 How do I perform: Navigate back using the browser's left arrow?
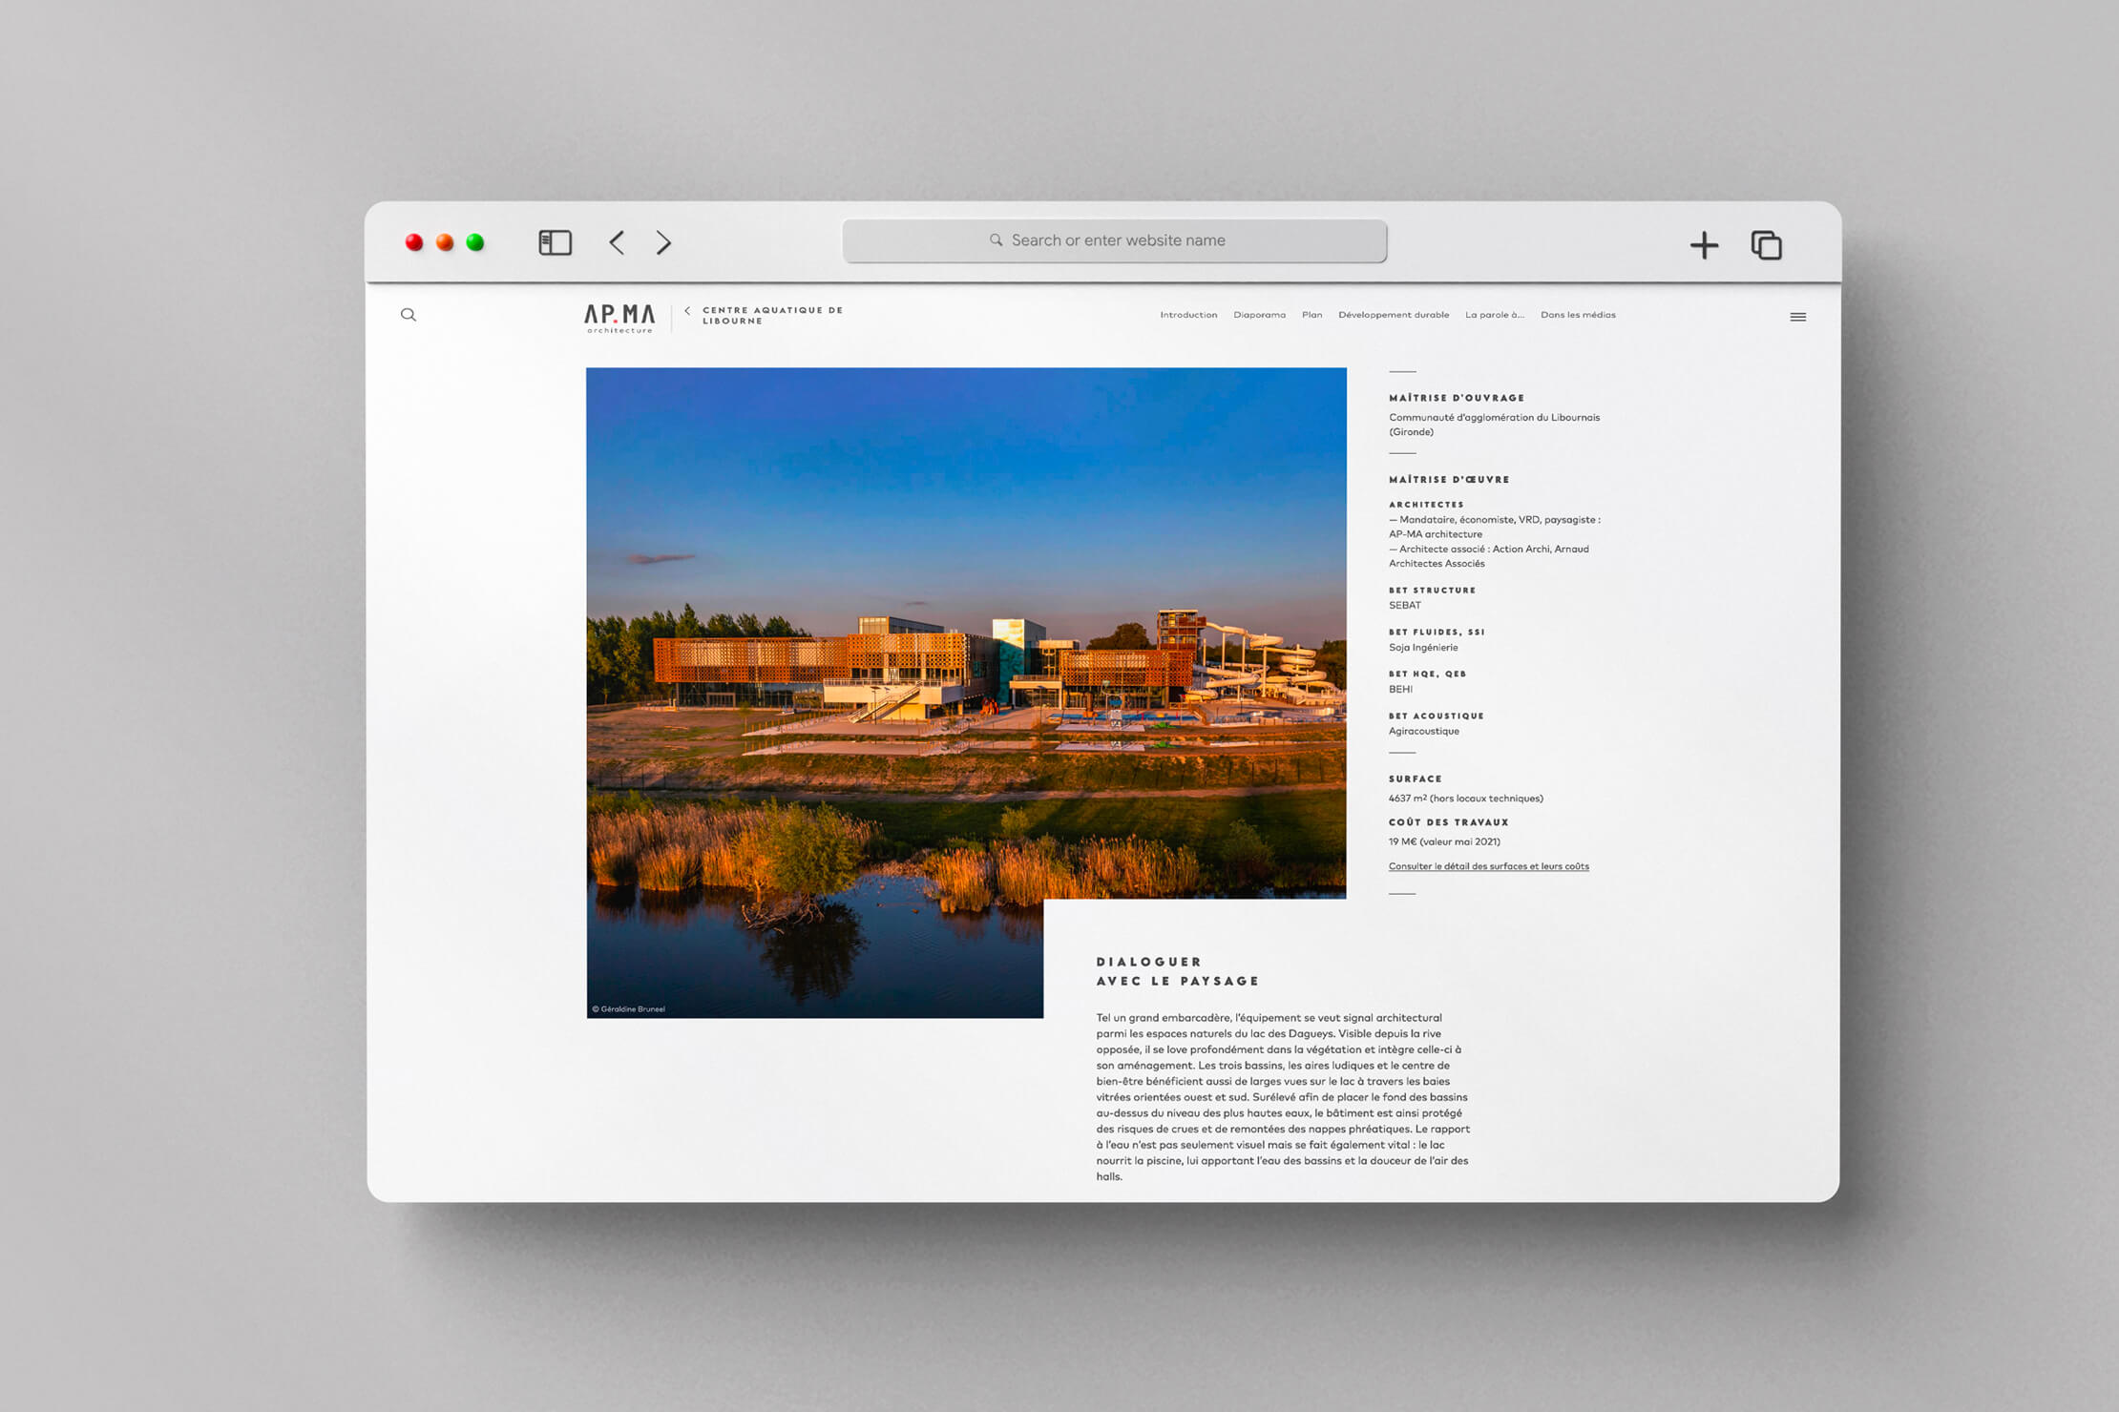tap(617, 243)
